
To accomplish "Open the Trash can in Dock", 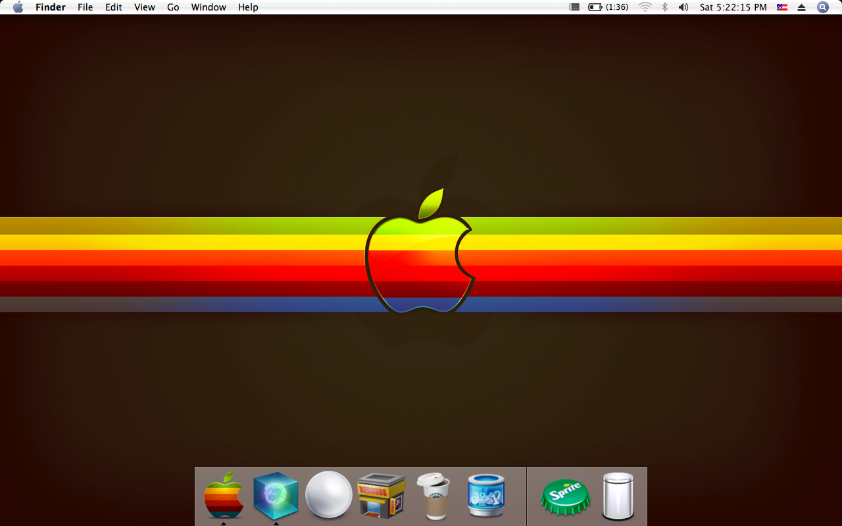I will click(x=618, y=496).
